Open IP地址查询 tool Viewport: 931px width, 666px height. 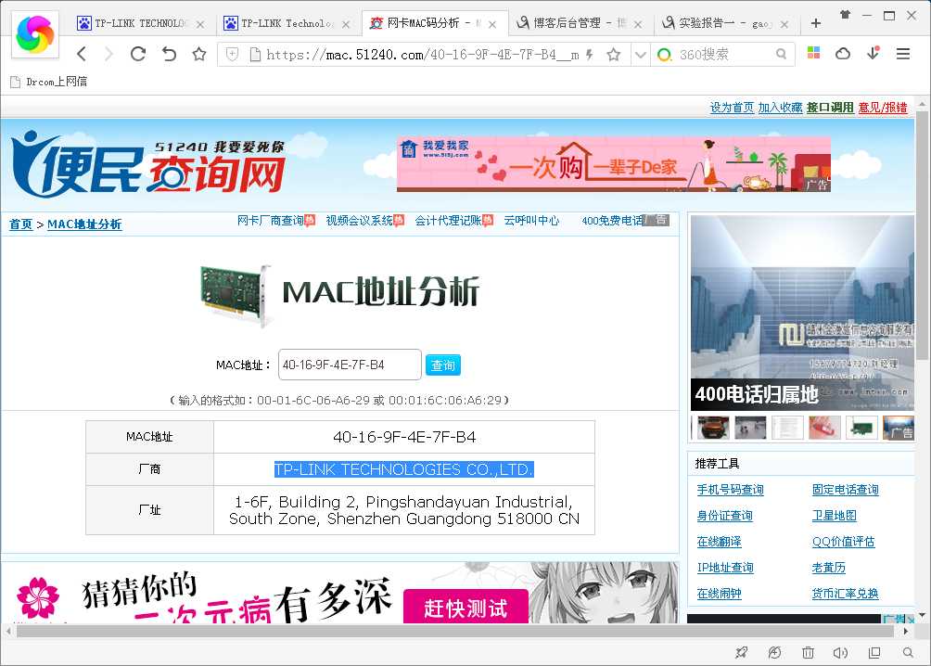pos(725,568)
